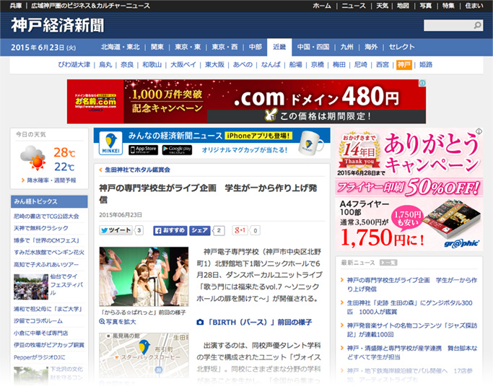Open the Google play badge
This screenshot has width=493, height=389.
pos(177,149)
